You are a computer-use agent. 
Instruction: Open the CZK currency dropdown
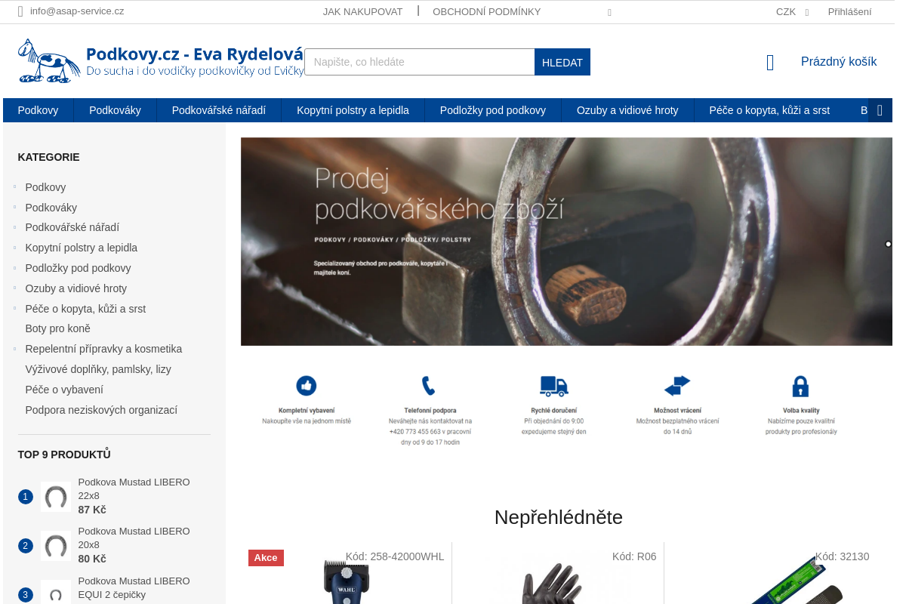(792, 12)
